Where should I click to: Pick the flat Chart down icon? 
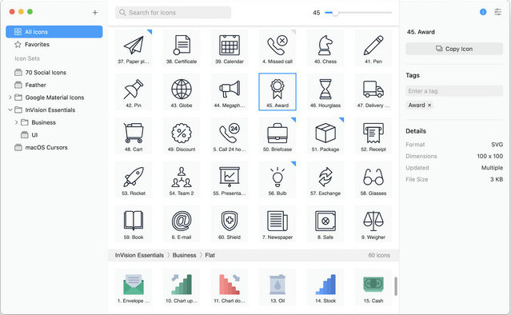pyautogui.click(x=230, y=287)
